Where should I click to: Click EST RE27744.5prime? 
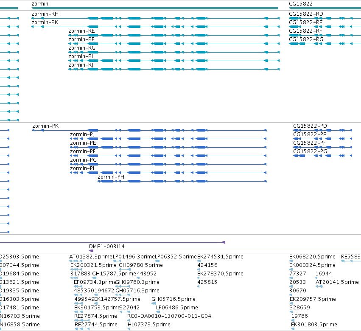[x=96, y=325]
